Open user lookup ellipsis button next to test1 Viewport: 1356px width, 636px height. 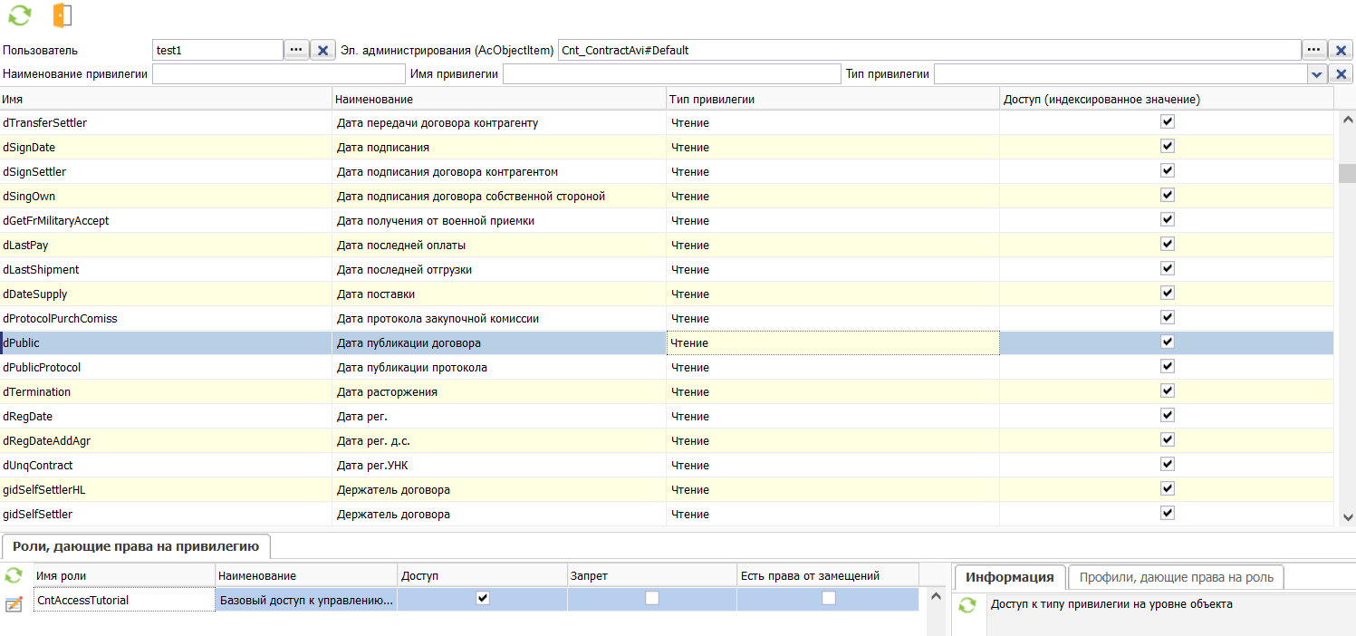[x=296, y=50]
